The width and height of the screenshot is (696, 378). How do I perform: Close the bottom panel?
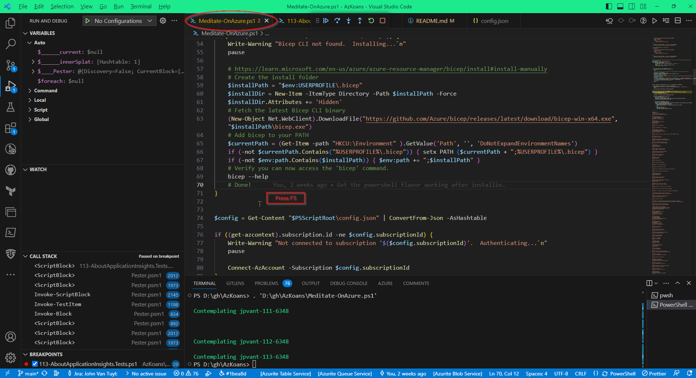[689, 283]
